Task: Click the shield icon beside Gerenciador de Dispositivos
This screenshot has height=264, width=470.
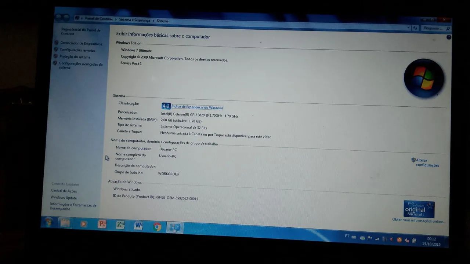Action: pos(56,43)
